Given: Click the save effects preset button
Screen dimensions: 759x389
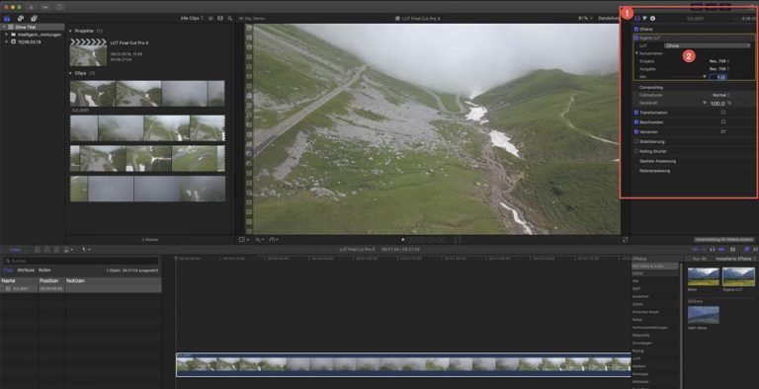Looking at the screenshot, I should (x=724, y=240).
